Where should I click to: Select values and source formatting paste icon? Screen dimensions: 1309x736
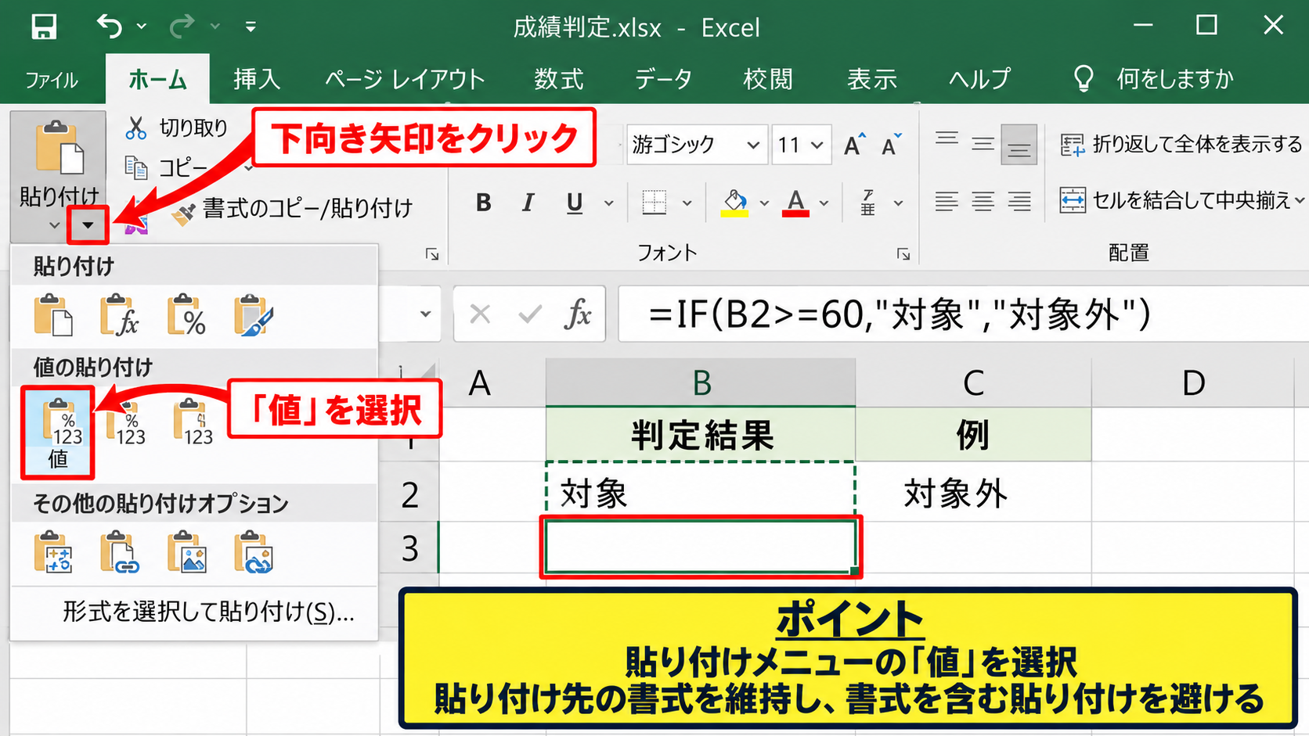[193, 422]
